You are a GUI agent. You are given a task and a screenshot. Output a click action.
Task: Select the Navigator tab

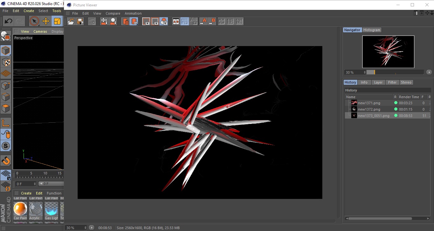pos(352,30)
